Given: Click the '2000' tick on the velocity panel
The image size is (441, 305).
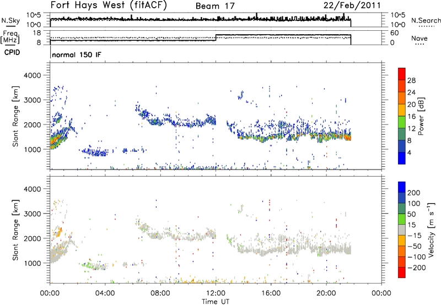Looking at the screenshot, I should 32,238.
